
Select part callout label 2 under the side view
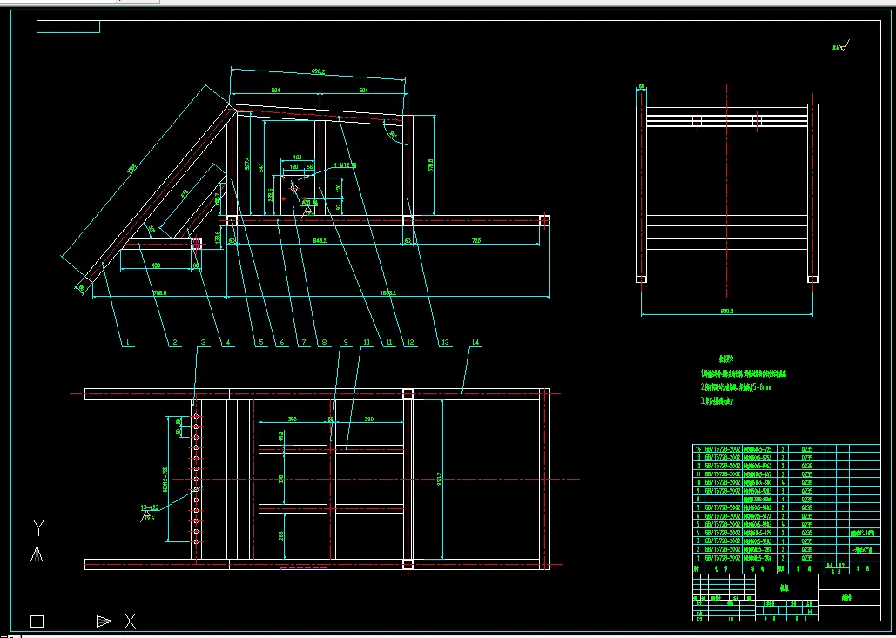pyautogui.click(x=174, y=343)
